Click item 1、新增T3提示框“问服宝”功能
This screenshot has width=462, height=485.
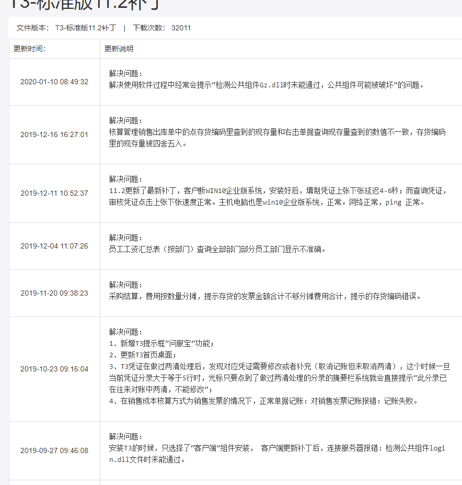pos(161,343)
